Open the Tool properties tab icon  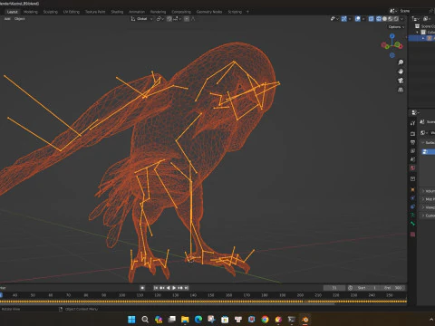tap(412, 123)
